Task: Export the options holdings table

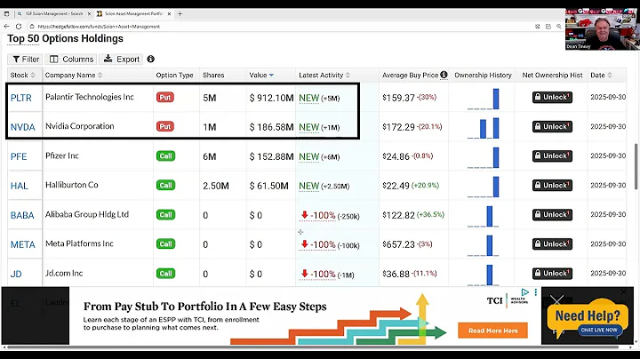Action: point(121,60)
